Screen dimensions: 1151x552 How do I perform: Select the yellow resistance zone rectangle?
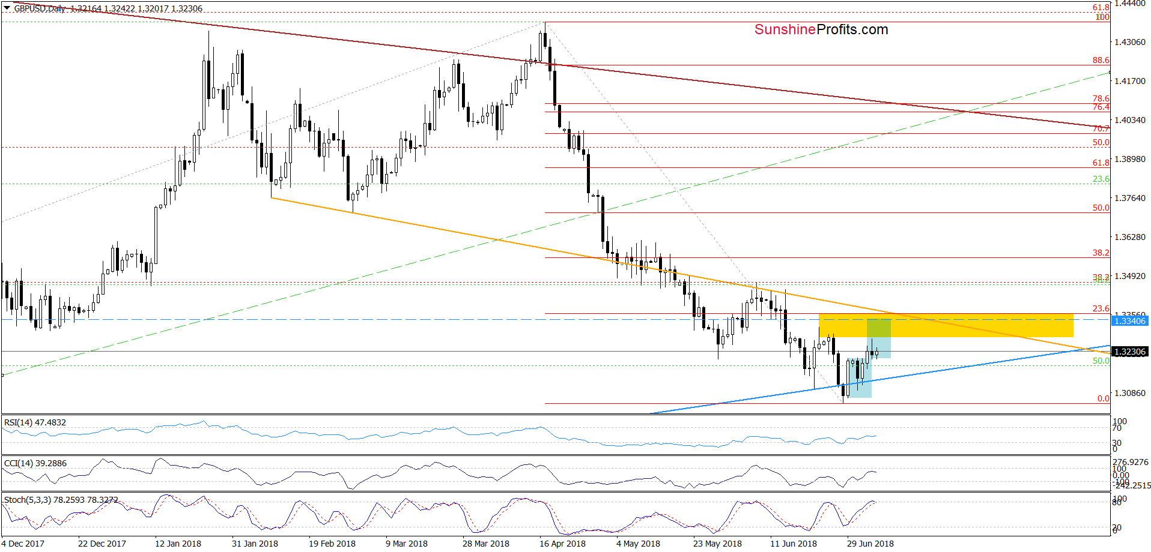(x=946, y=325)
